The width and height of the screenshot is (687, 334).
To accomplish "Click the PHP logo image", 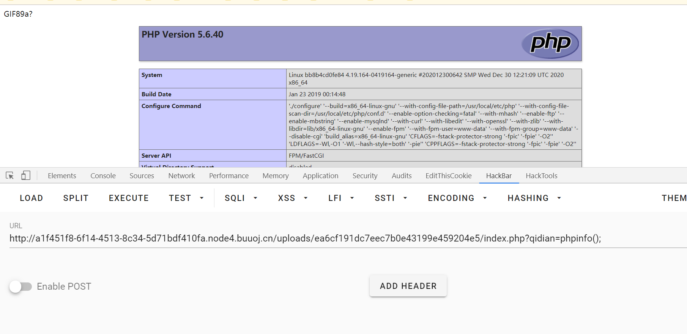I will tap(550, 43).
